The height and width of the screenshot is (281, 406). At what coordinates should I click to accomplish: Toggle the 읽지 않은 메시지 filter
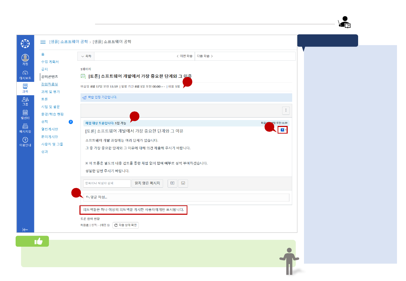(x=147, y=183)
